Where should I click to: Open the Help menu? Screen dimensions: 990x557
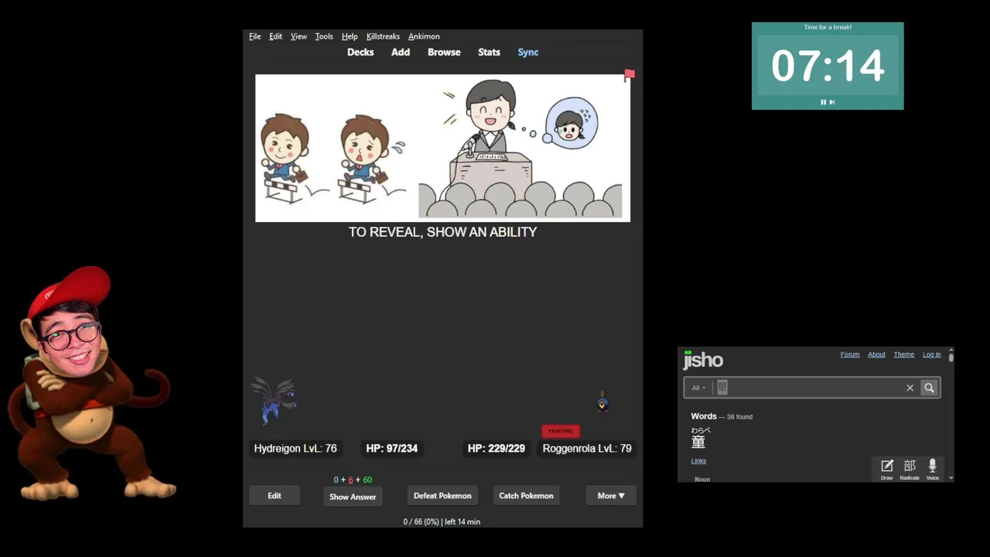click(350, 36)
